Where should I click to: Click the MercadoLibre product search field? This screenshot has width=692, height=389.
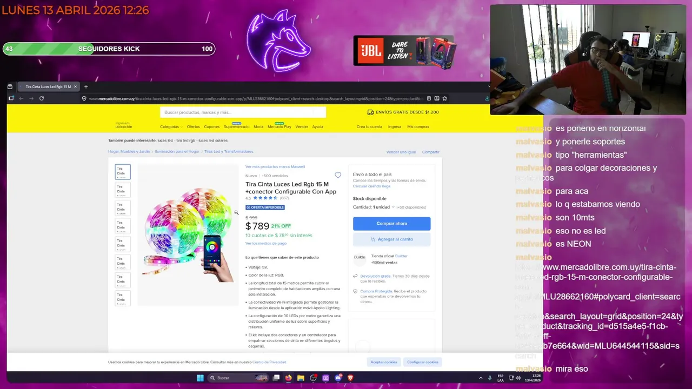[243, 112]
